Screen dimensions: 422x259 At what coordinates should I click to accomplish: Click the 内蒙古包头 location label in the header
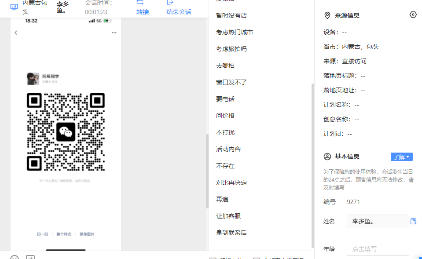(x=35, y=7)
